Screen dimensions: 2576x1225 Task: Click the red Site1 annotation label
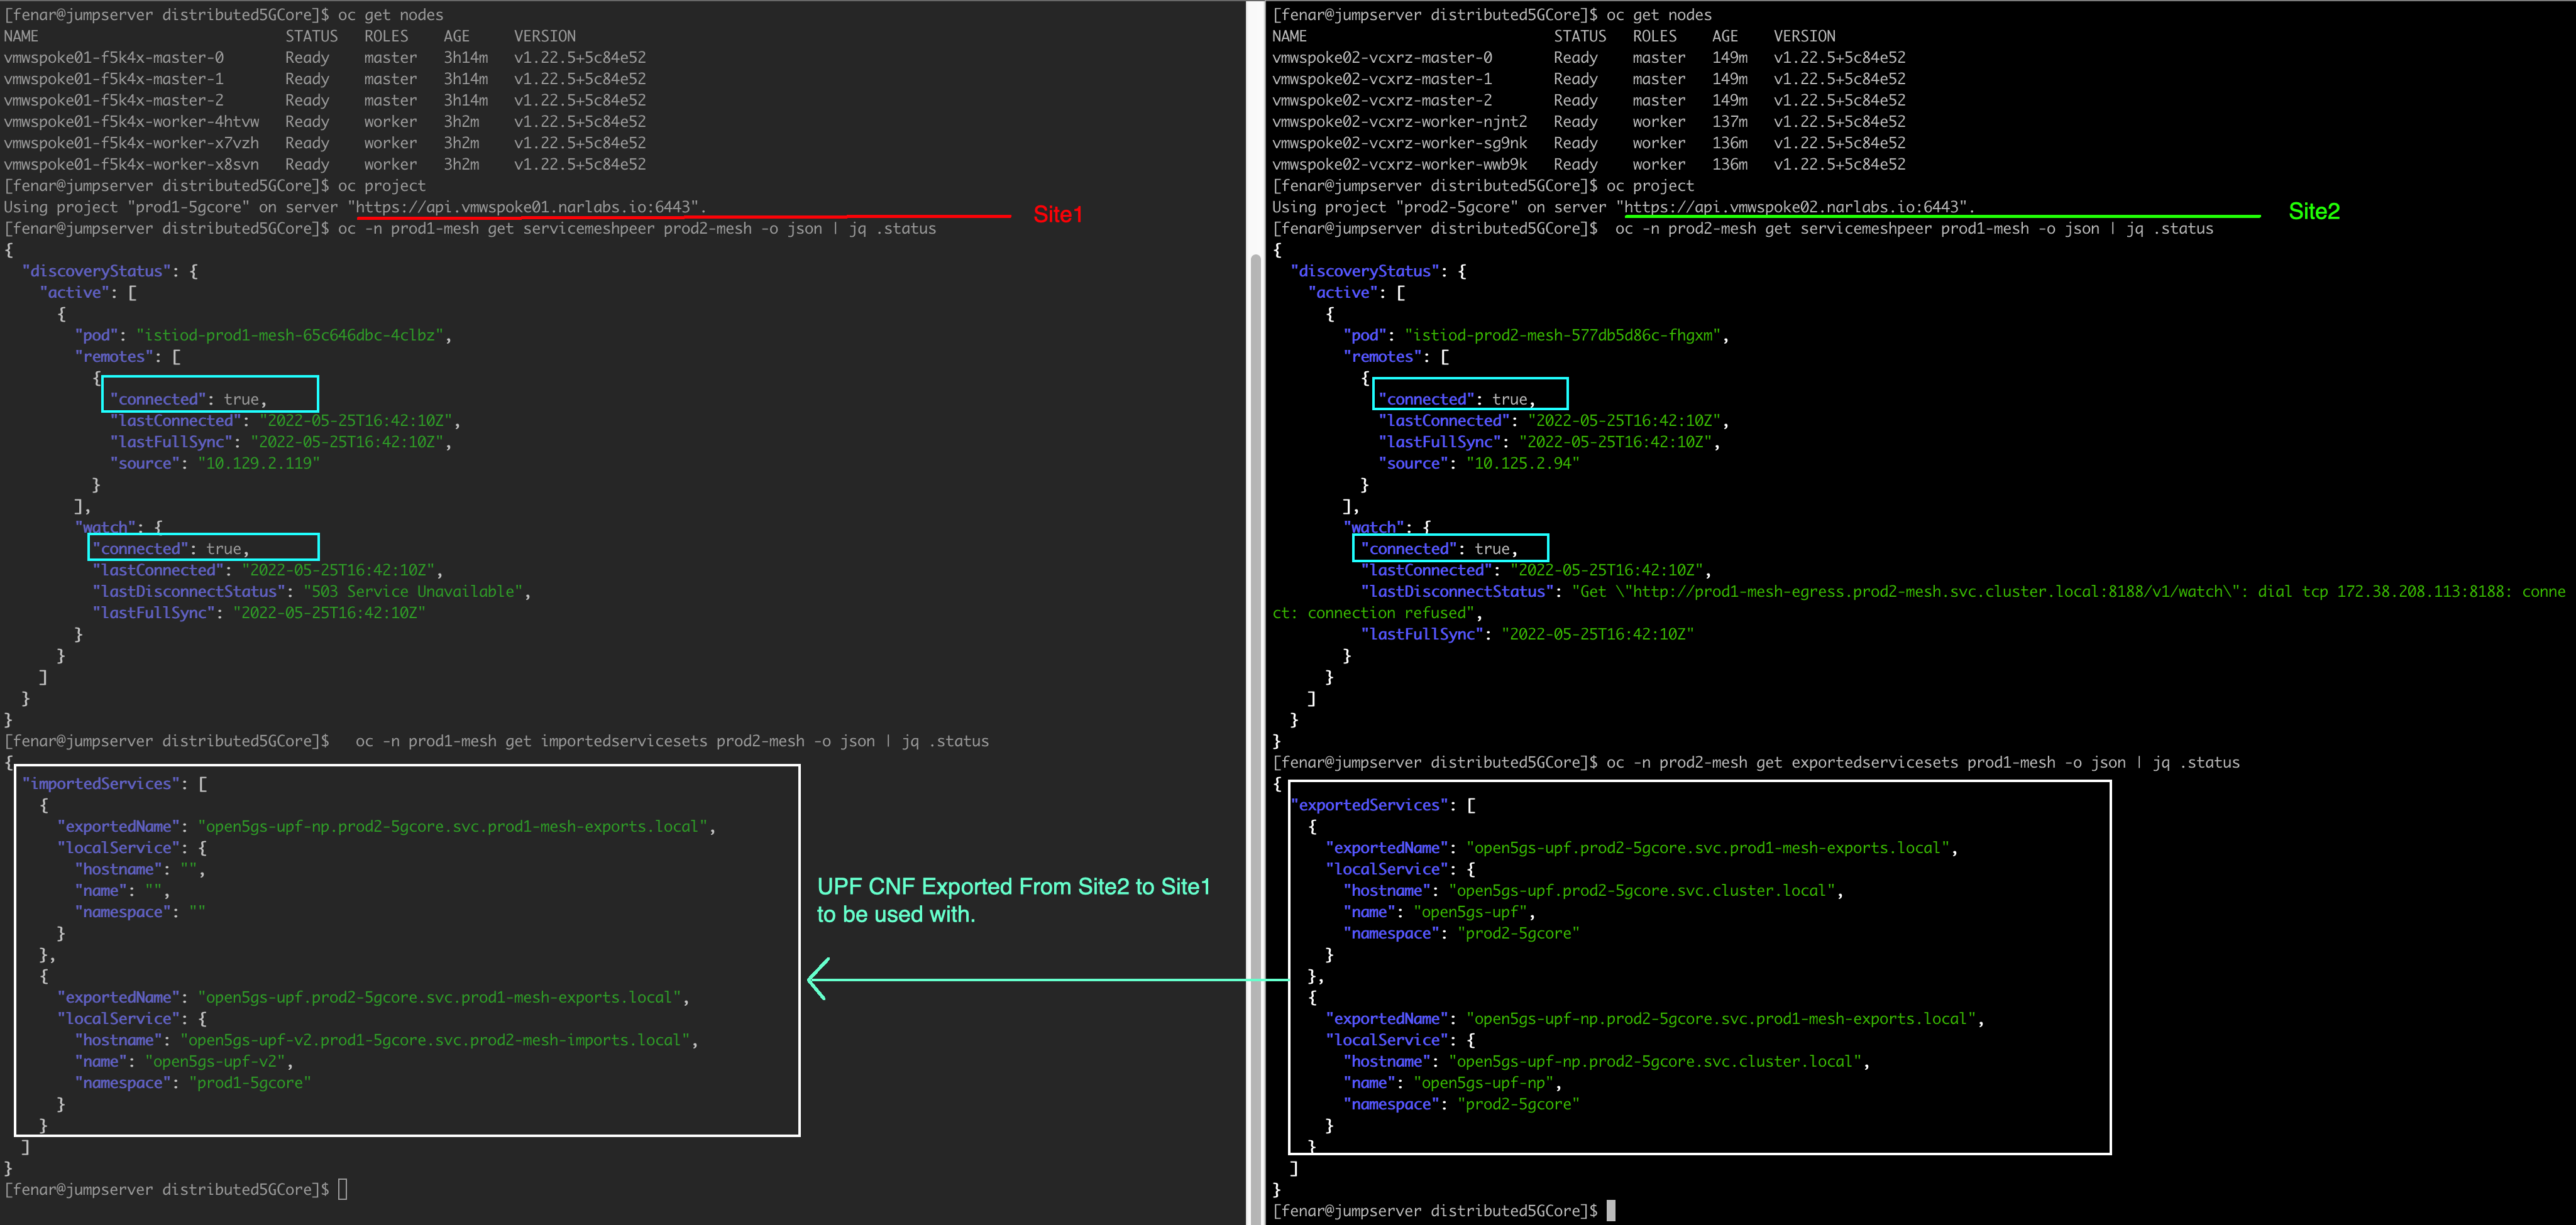1057,214
